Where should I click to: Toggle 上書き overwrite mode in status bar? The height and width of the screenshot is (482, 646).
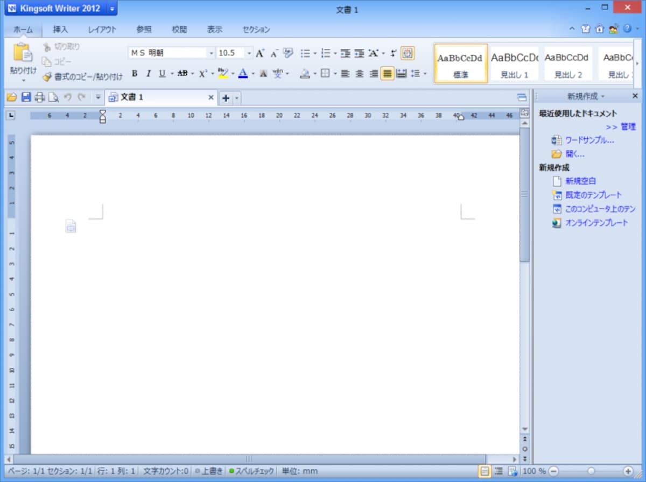click(x=209, y=471)
